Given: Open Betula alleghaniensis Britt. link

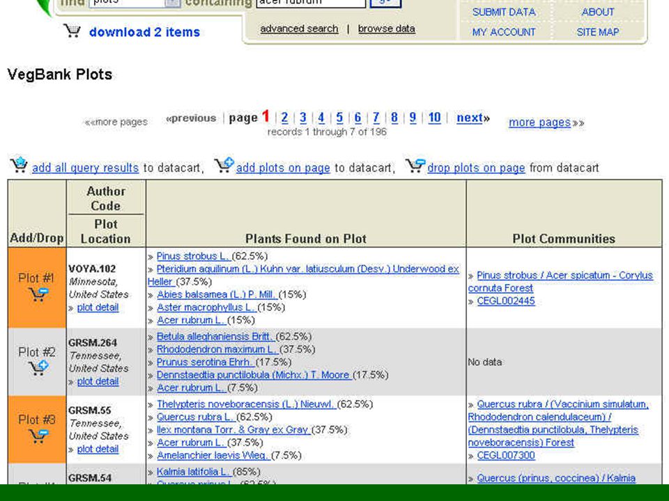Looking at the screenshot, I should pos(215,336).
